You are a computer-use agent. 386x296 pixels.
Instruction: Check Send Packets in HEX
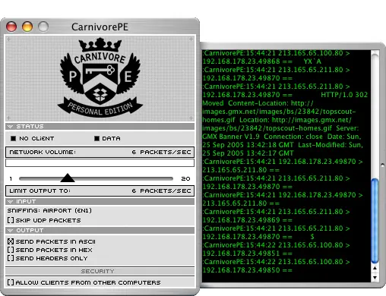(x=11, y=250)
